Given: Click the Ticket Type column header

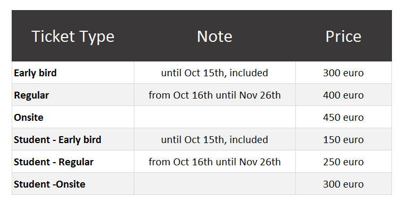Looking at the screenshot, I should click(73, 37).
